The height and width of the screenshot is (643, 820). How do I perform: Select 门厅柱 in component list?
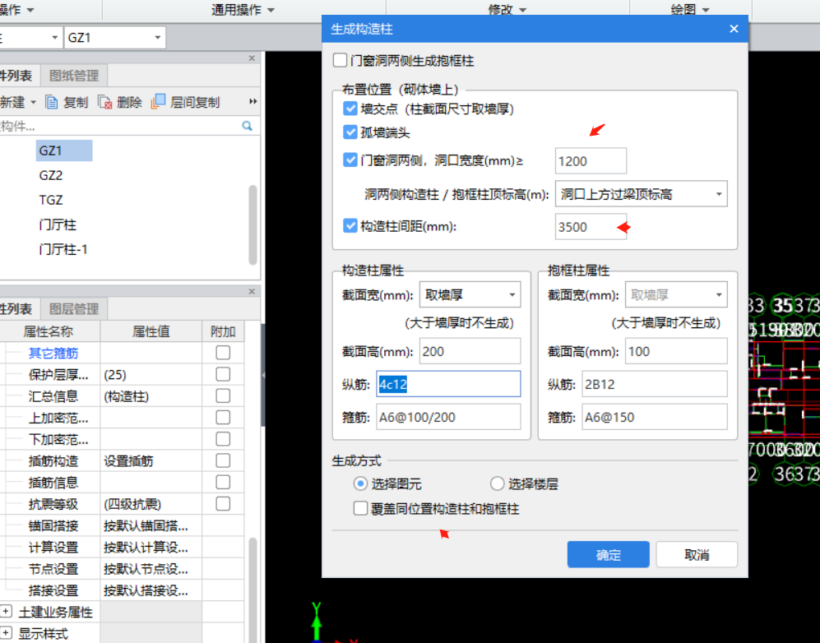point(58,224)
